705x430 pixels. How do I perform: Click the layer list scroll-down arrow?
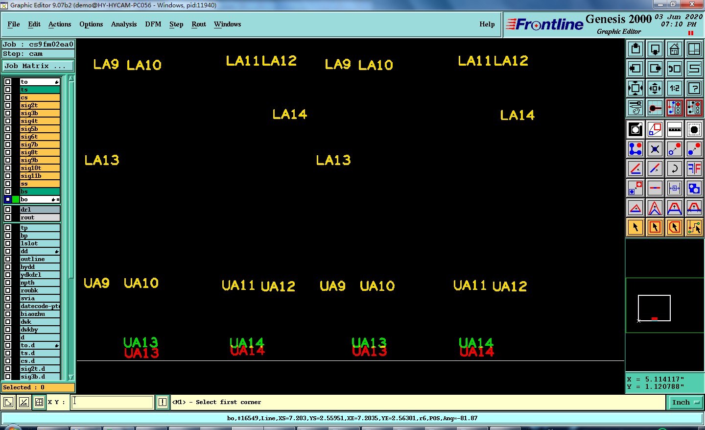71,377
